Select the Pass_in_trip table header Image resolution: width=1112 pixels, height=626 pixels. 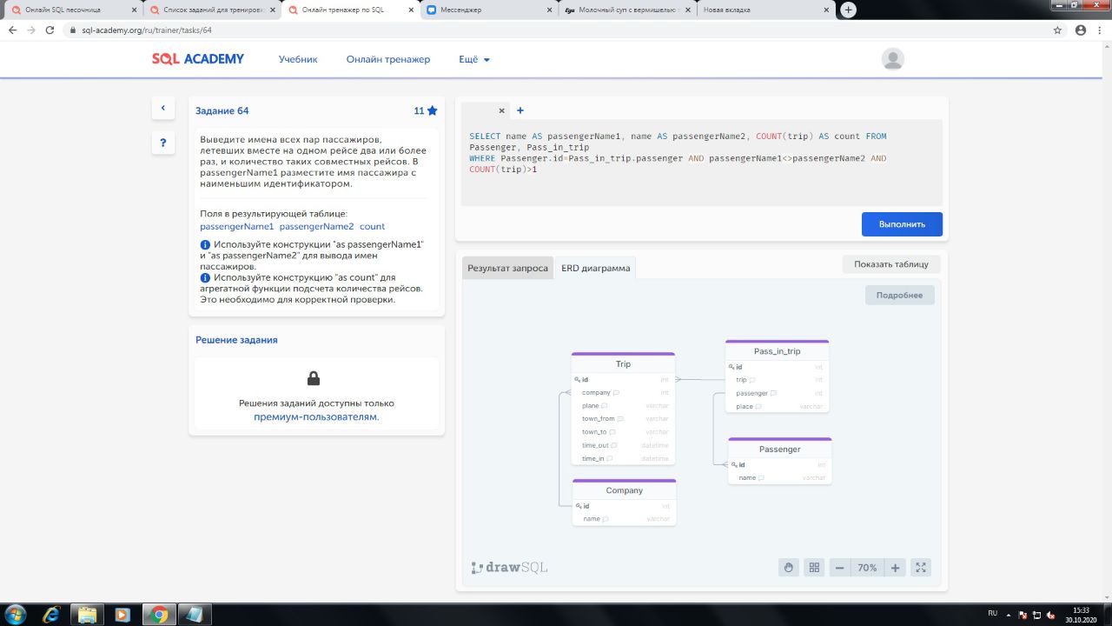[777, 351]
